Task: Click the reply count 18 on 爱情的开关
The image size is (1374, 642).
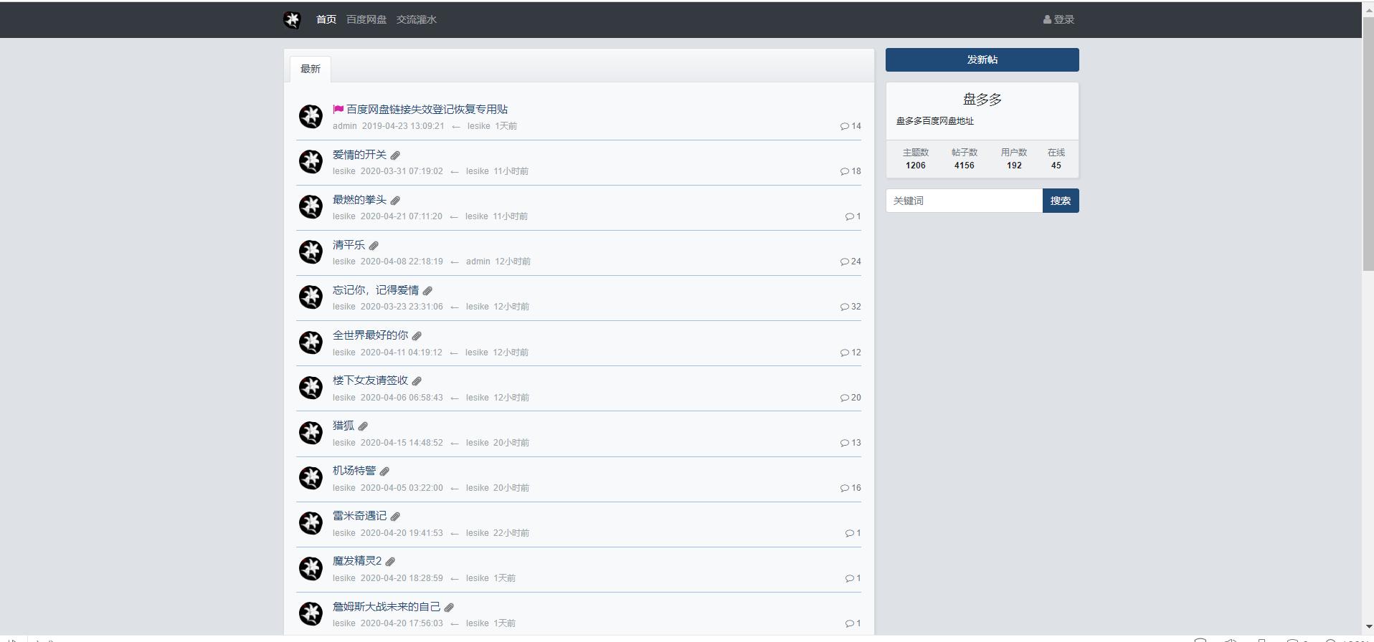Action: tap(851, 171)
